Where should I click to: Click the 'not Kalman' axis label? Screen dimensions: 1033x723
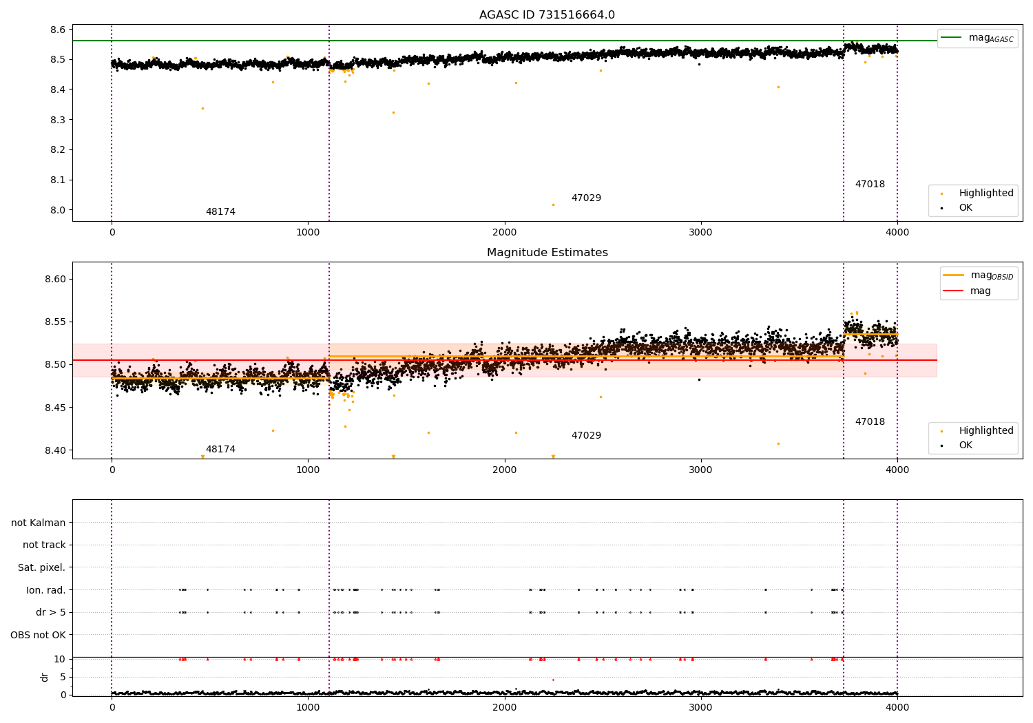tap(39, 523)
